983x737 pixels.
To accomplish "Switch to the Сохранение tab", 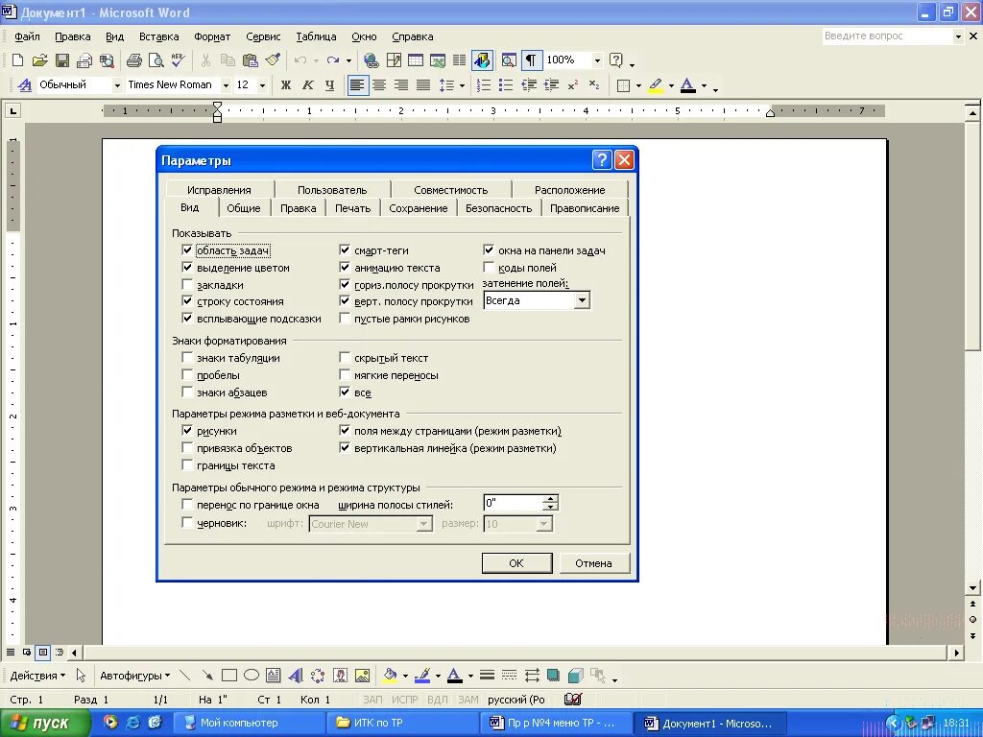I will point(419,208).
